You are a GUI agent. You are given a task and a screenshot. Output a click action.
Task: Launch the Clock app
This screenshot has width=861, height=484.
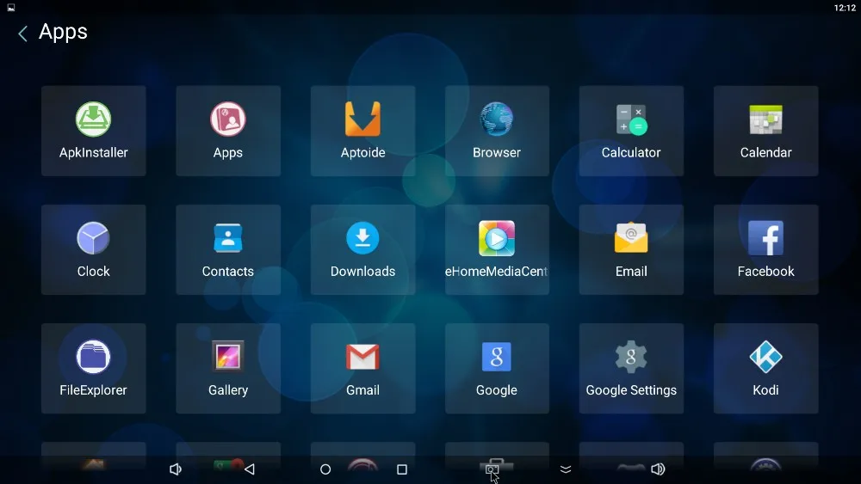click(x=93, y=249)
